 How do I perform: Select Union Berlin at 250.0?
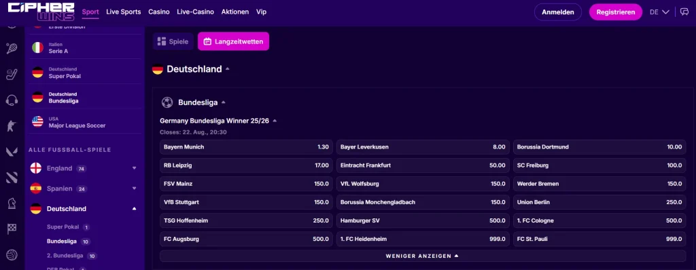(599, 202)
